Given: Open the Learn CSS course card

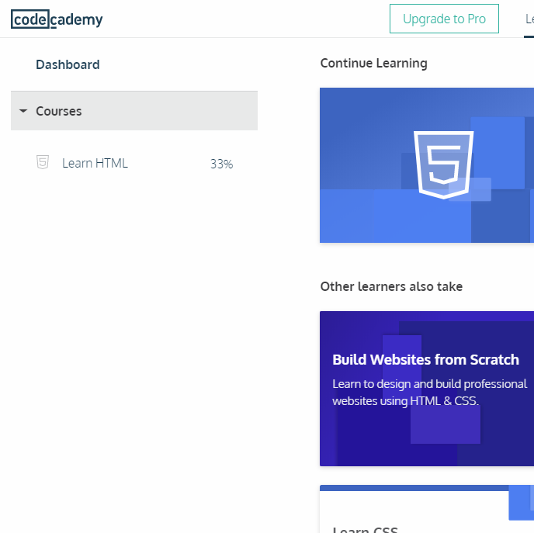Looking at the screenshot, I should click(x=427, y=509).
